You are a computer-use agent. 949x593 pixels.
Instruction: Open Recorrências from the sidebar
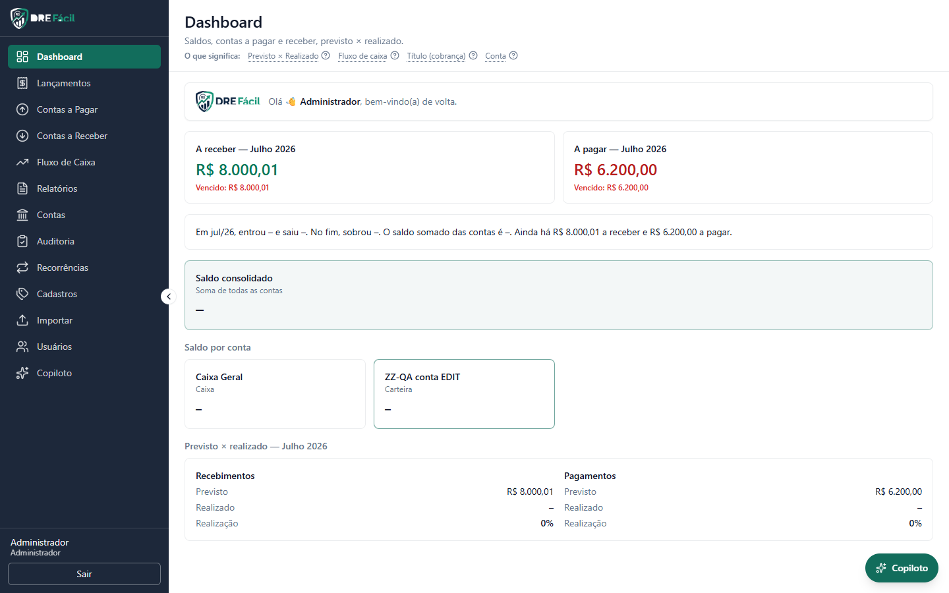(84, 268)
